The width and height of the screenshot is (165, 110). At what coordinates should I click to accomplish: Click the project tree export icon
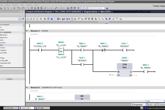point(23,19)
